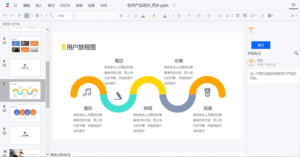Apply the line color pencil

(x=165, y=15)
